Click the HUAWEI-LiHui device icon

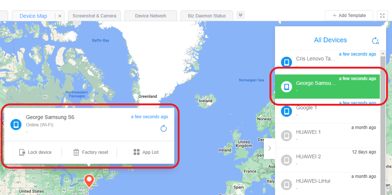[287, 185]
